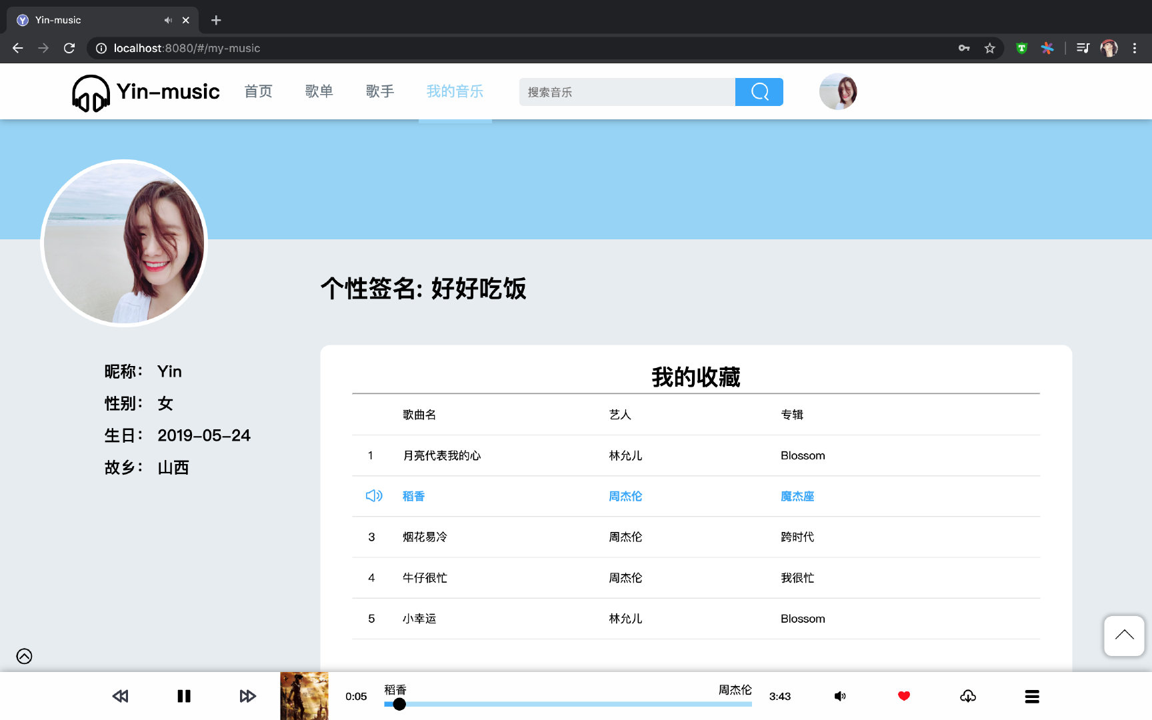The height and width of the screenshot is (720, 1152).
Task: Play 烟花易冷 from favorites
Action: (x=425, y=537)
